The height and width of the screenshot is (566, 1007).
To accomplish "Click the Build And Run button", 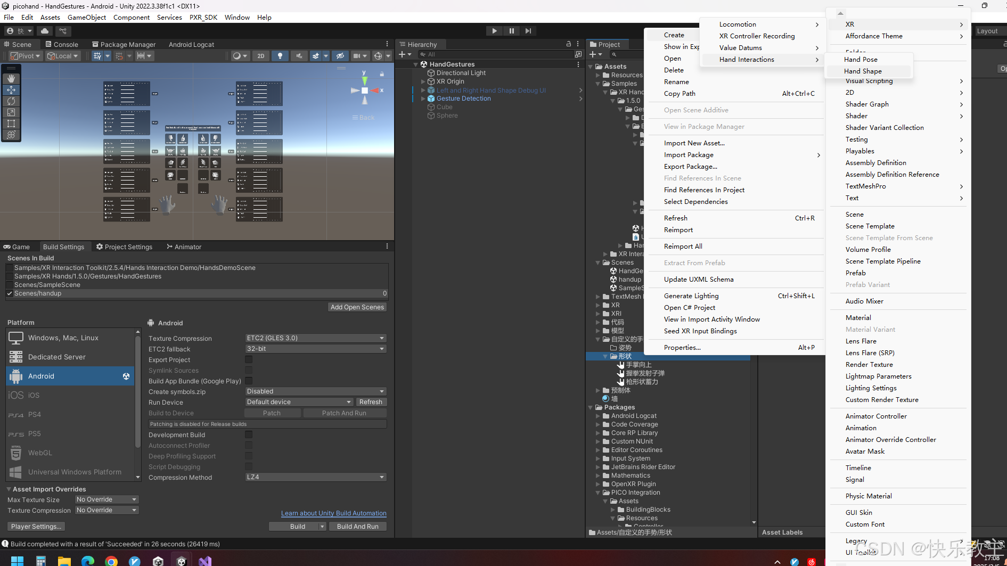I will (358, 527).
